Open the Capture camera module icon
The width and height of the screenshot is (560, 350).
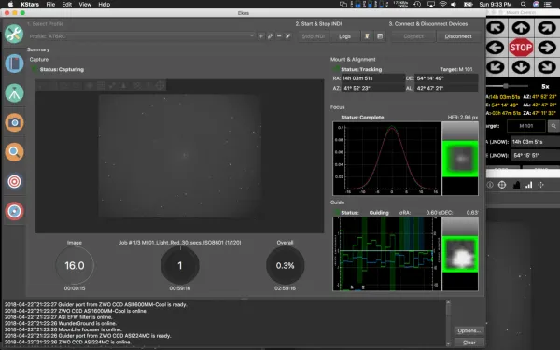[x=14, y=122]
